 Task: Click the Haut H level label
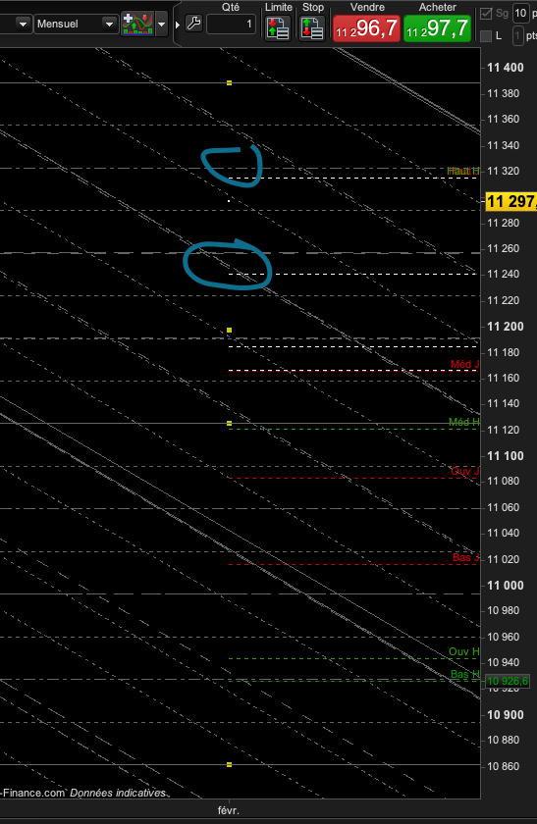(x=462, y=171)
